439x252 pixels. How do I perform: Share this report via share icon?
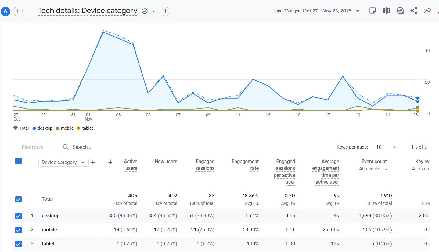414,11
